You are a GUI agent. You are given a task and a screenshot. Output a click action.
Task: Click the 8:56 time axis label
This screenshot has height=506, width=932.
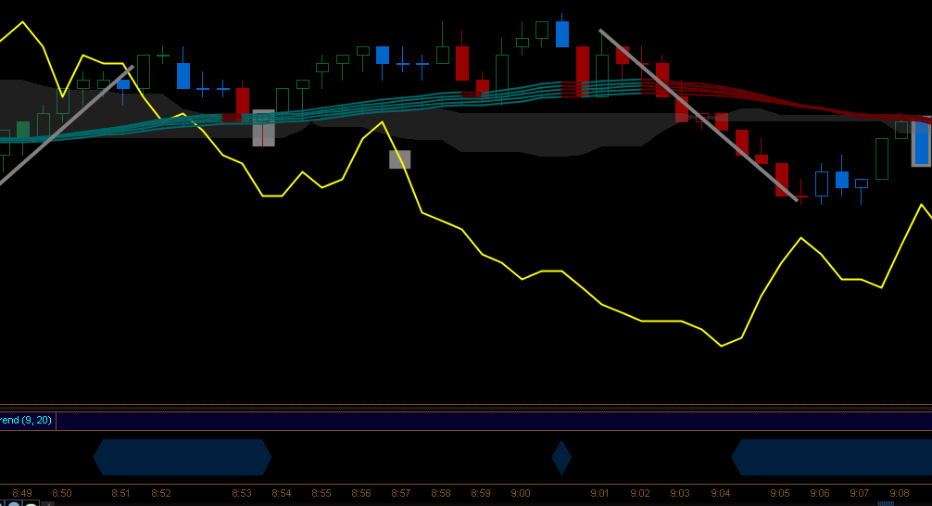pos(360,493)
